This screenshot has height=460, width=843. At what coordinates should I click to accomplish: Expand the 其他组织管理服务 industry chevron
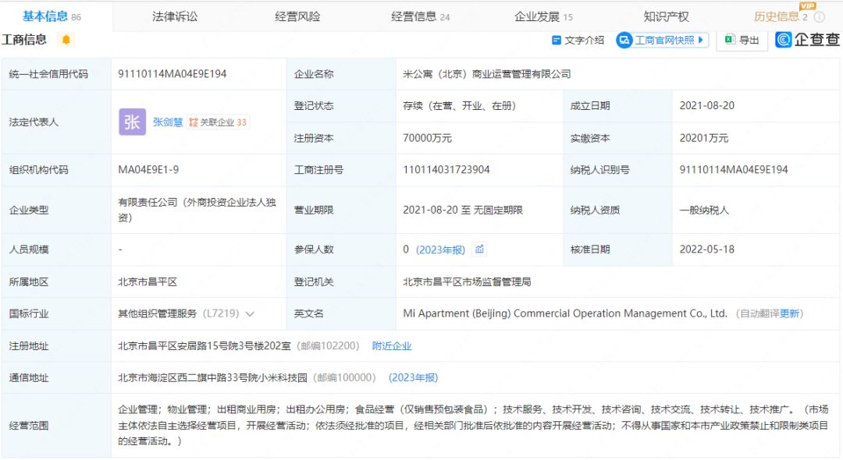click(x=250, y=314)
